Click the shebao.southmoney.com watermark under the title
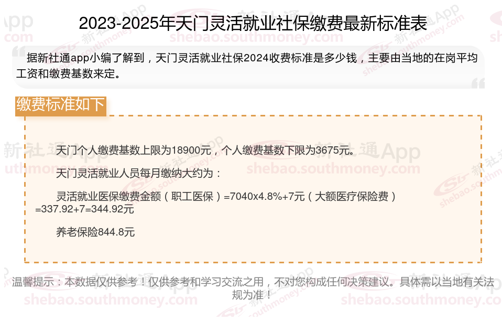 pyautogui.click(x=256, y=37)
